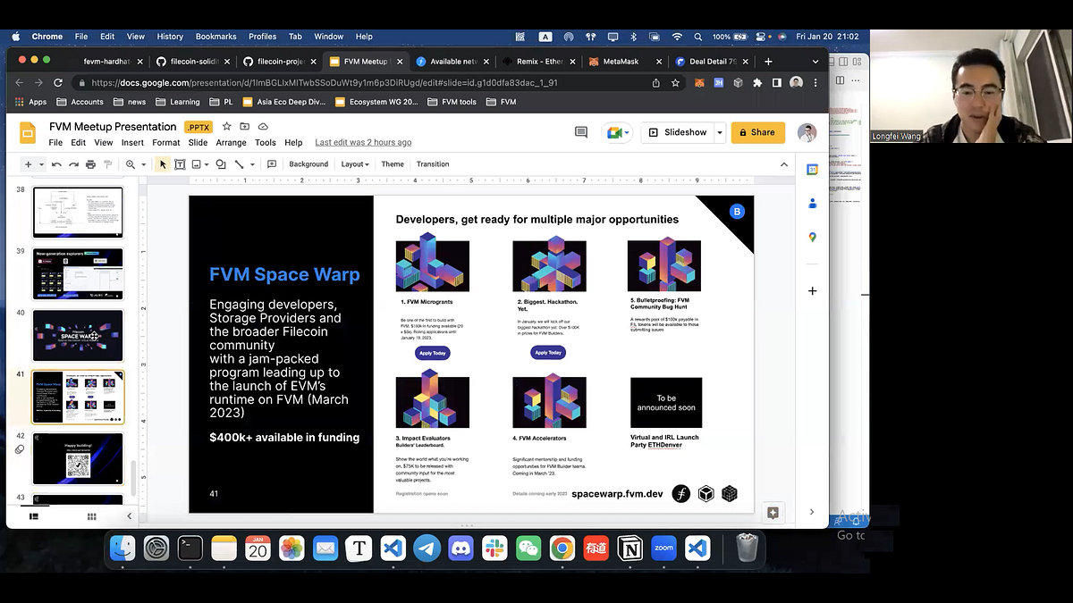Select the Line tool
Screen dimensions: 1073x603
pos(241,164)
